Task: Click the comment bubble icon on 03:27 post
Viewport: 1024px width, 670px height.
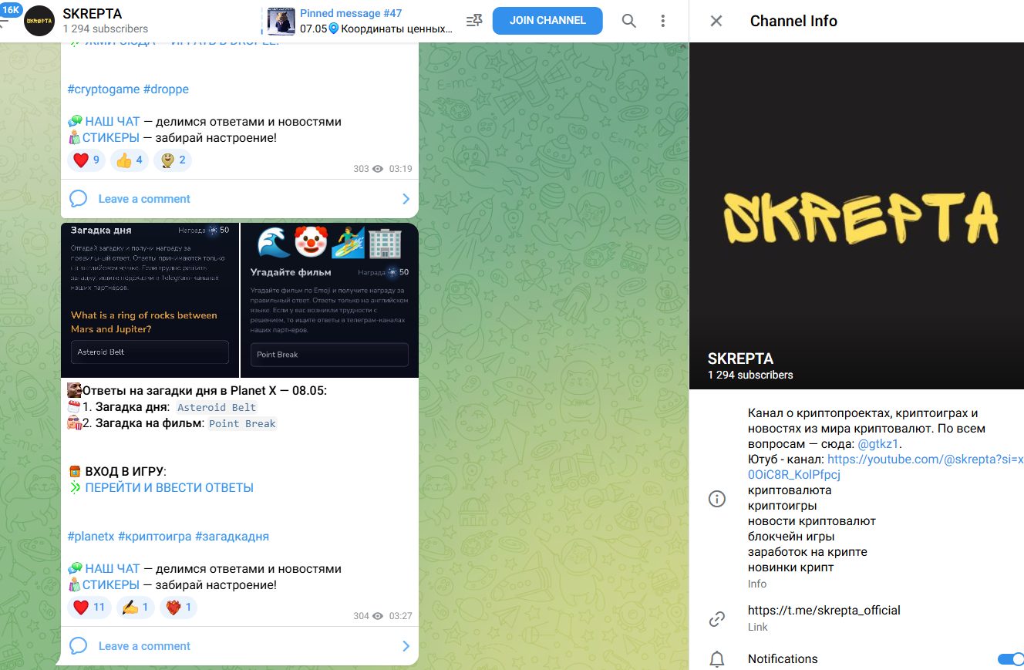Action: click(78, 646)
